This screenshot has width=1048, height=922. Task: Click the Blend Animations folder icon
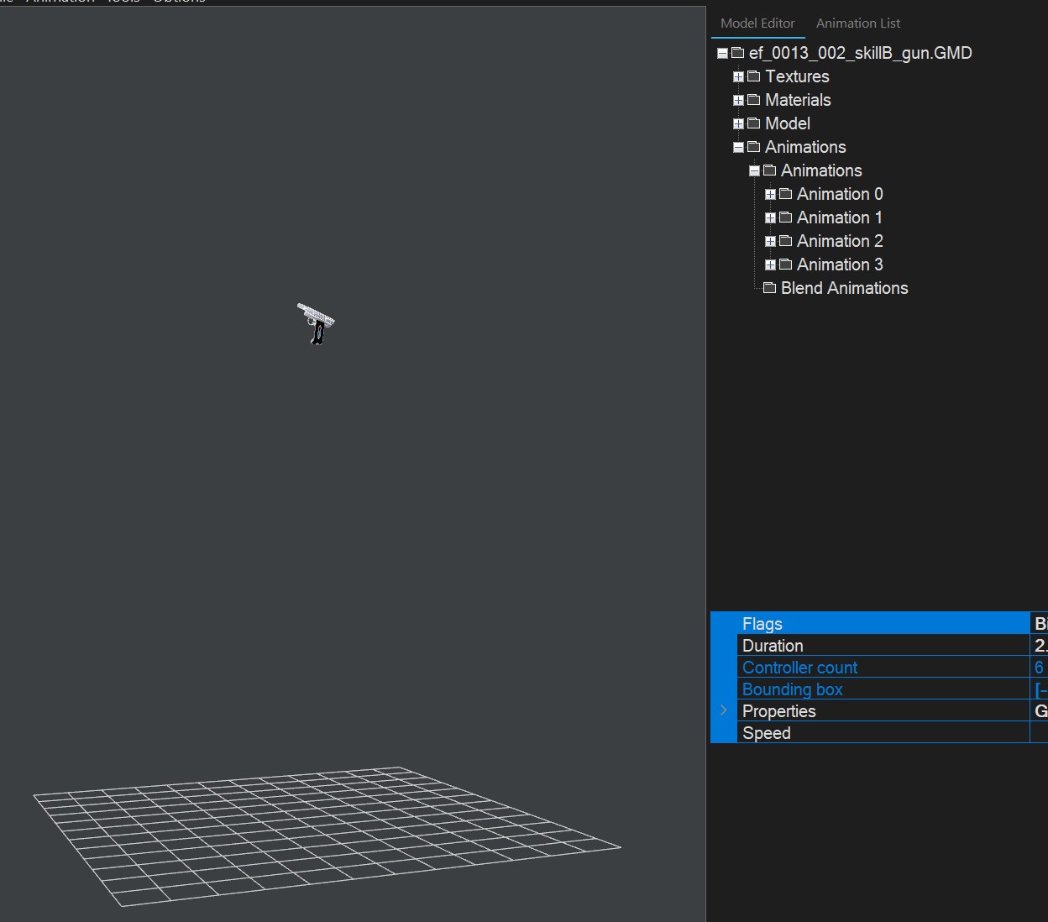coord(769,288)
